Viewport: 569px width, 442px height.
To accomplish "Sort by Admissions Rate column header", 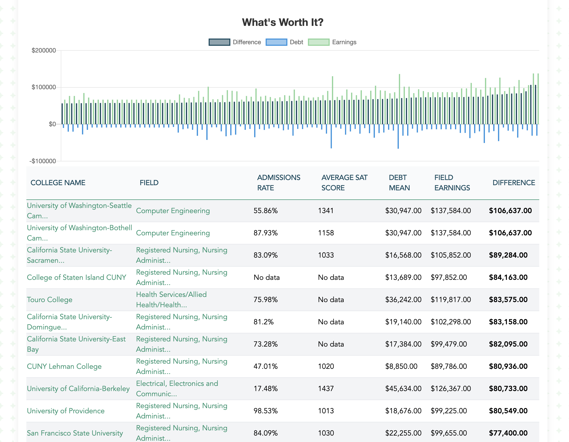I will (x=279, y=183).
